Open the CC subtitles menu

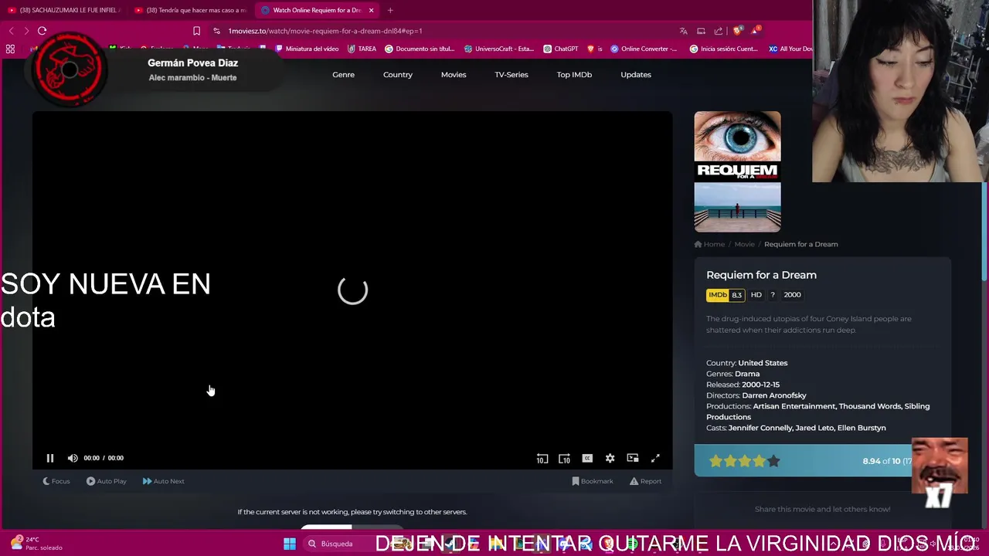tap(587, 458)
